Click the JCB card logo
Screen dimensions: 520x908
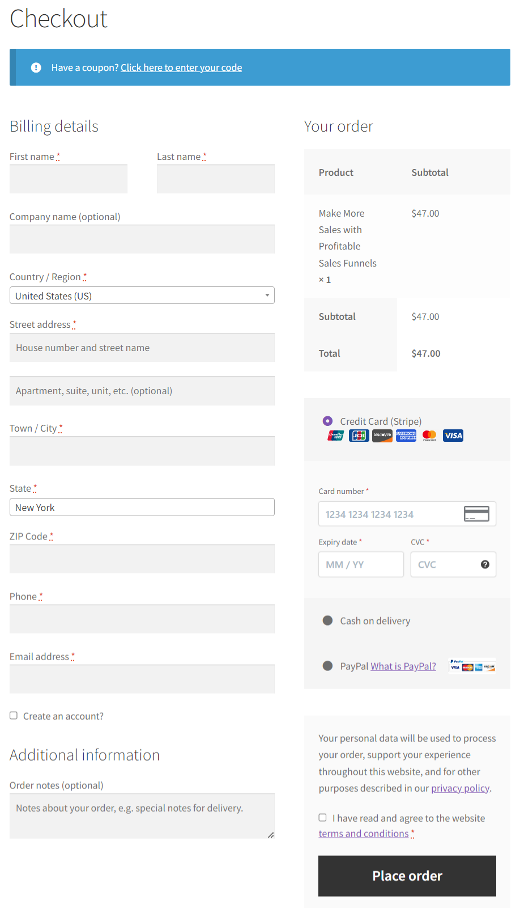click(359, 436)
